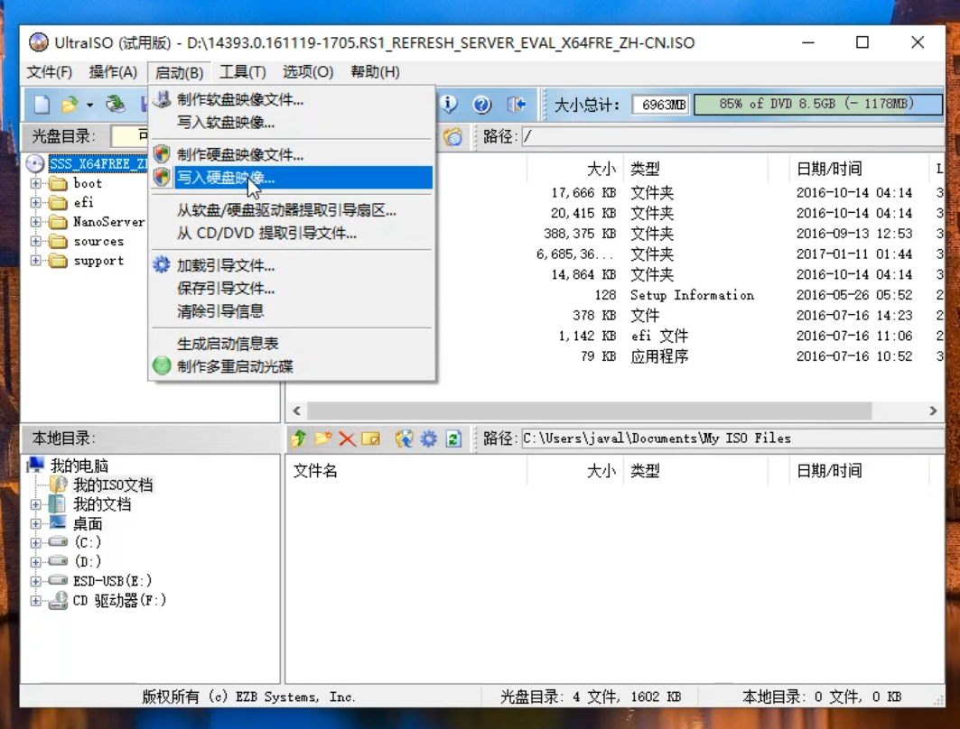
Task: Open the 操作(A) menu
Action: tap(113, 72)
